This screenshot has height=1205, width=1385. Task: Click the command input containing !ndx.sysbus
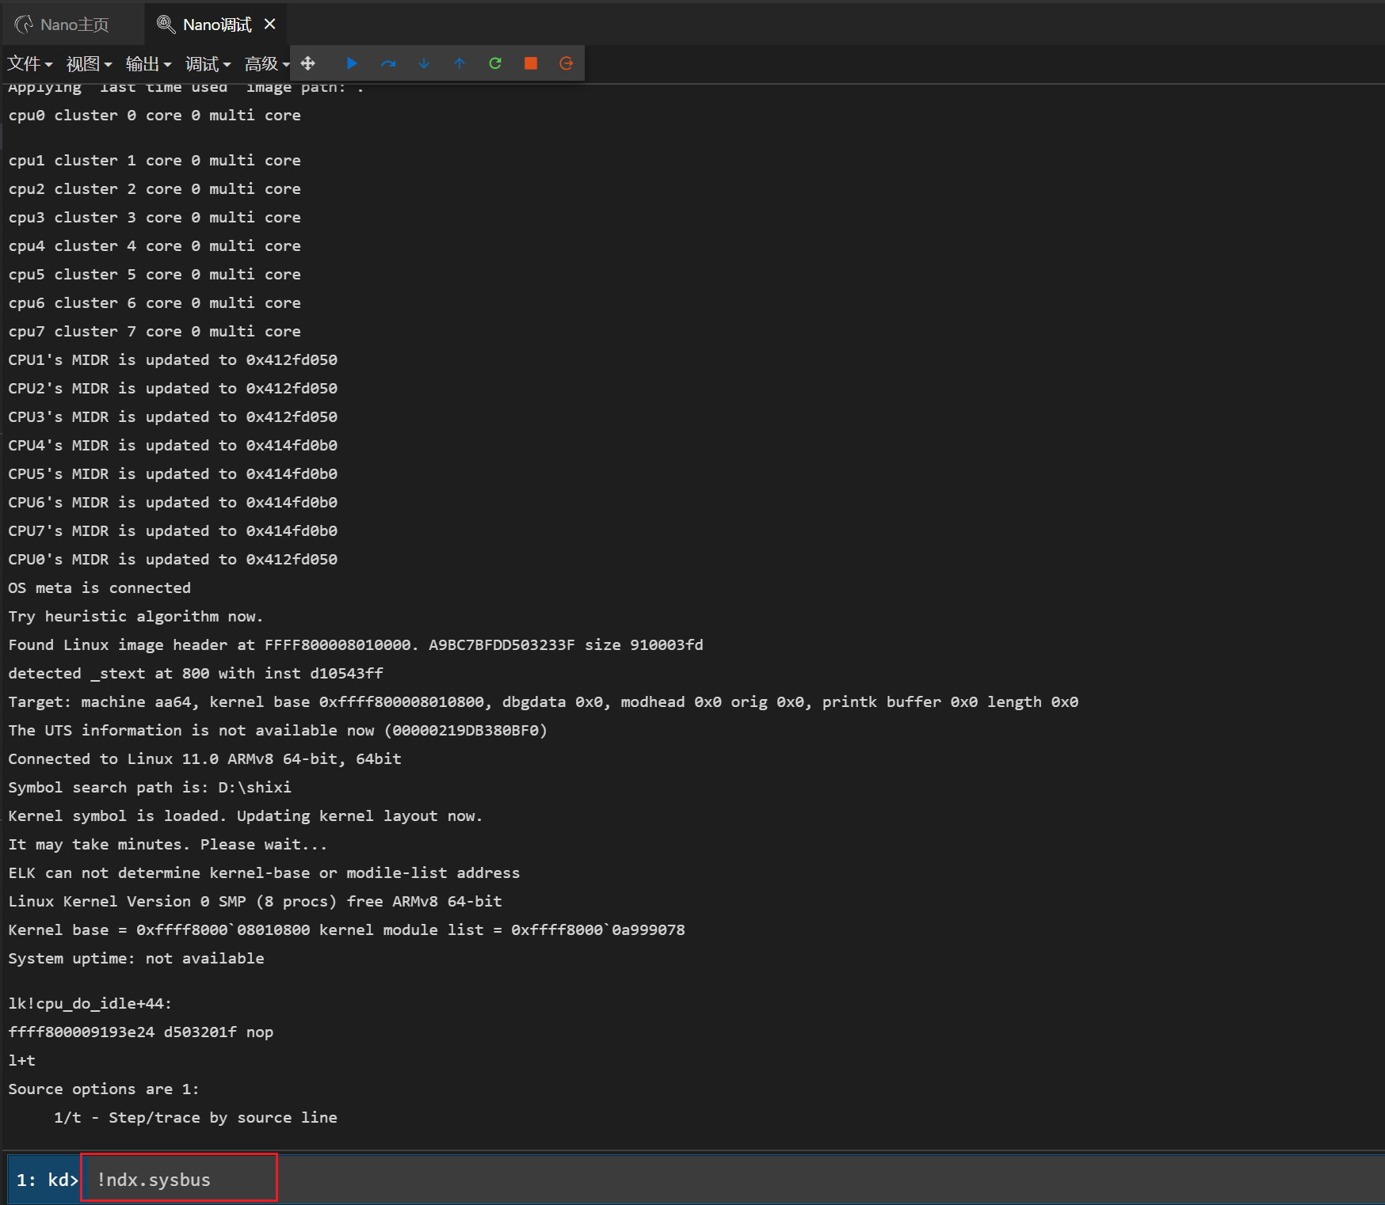pos(179,1179)
